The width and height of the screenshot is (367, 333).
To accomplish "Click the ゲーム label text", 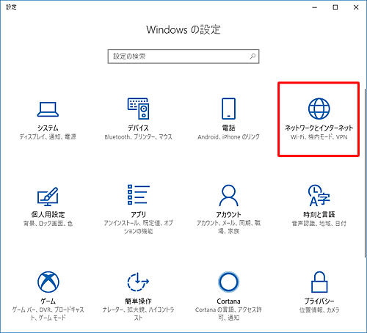I will point(48,301).
